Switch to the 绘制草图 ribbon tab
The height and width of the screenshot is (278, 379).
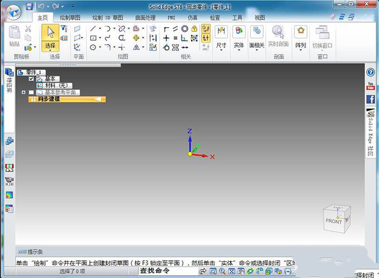[x=70, y=18]
